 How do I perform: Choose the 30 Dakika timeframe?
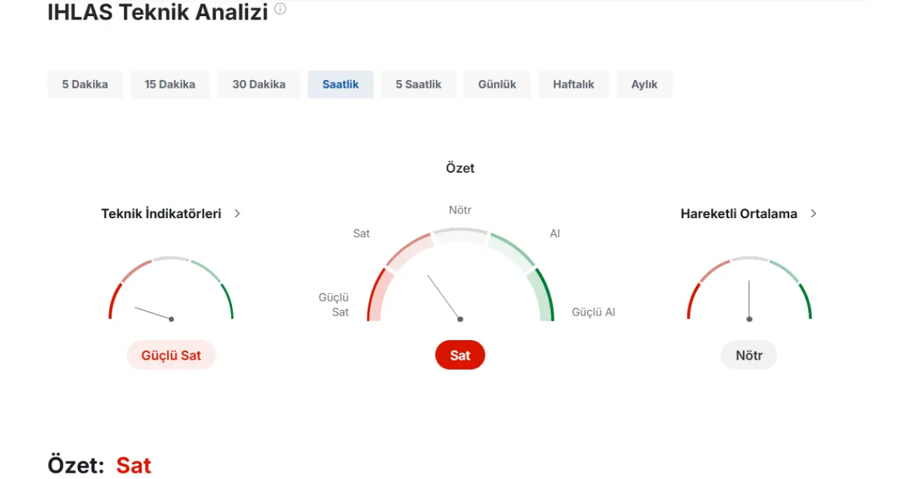(259, 84)
